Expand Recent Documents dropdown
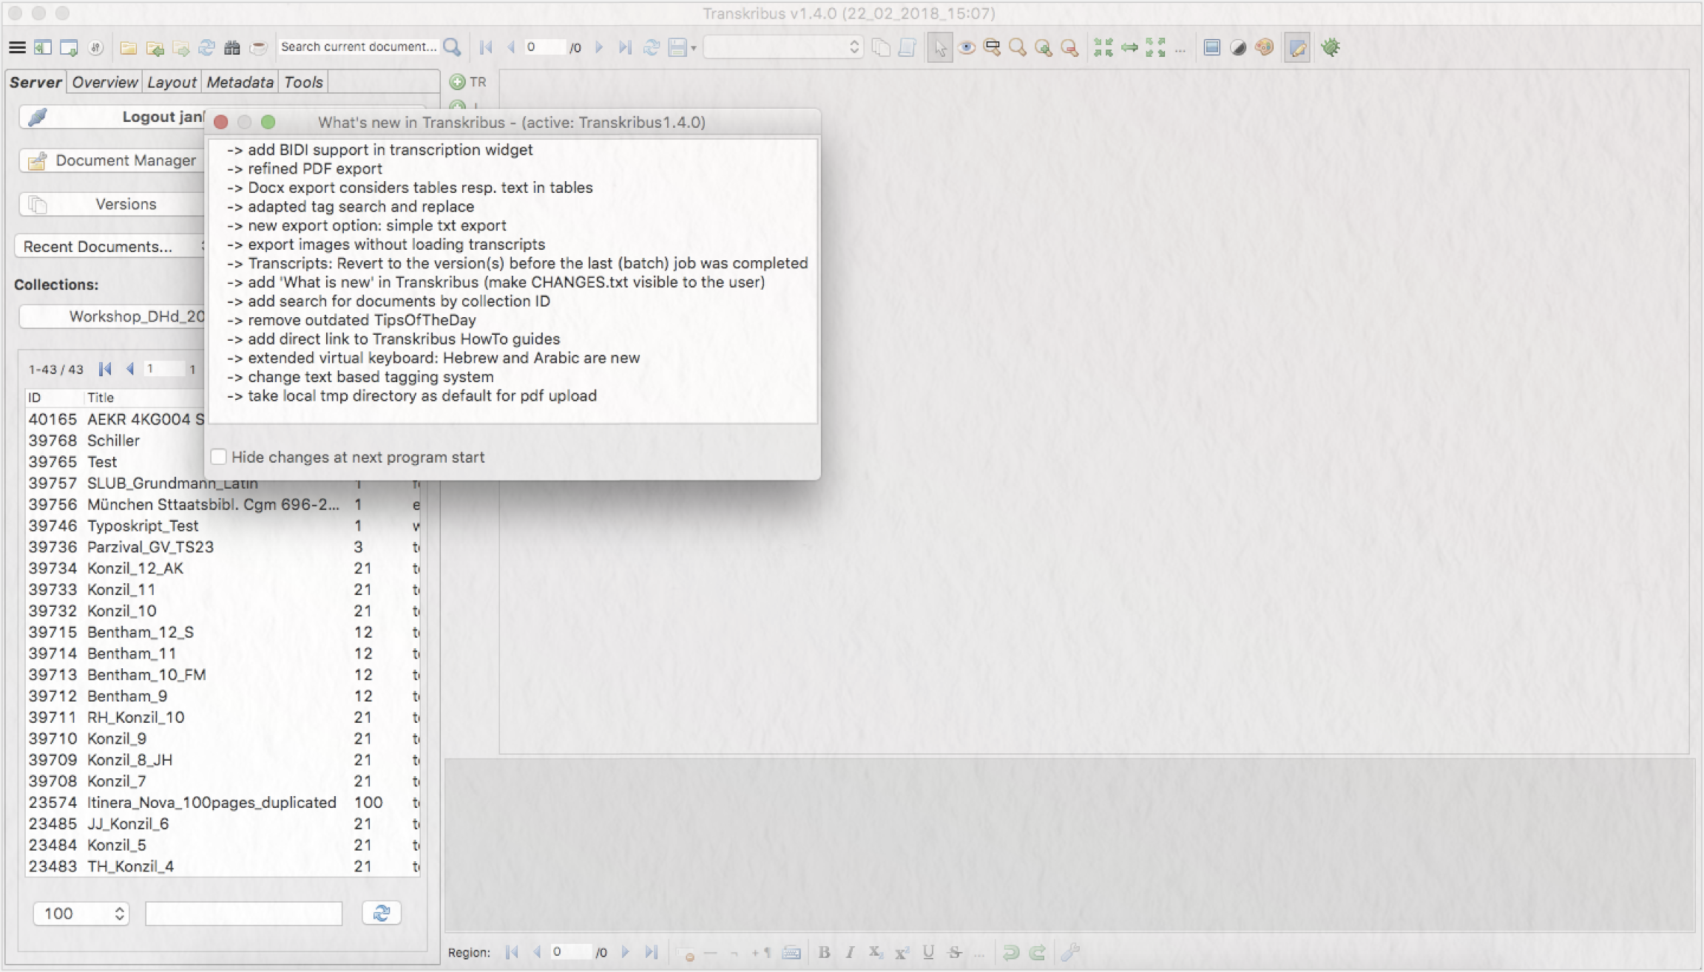 [x=109, y=247]
